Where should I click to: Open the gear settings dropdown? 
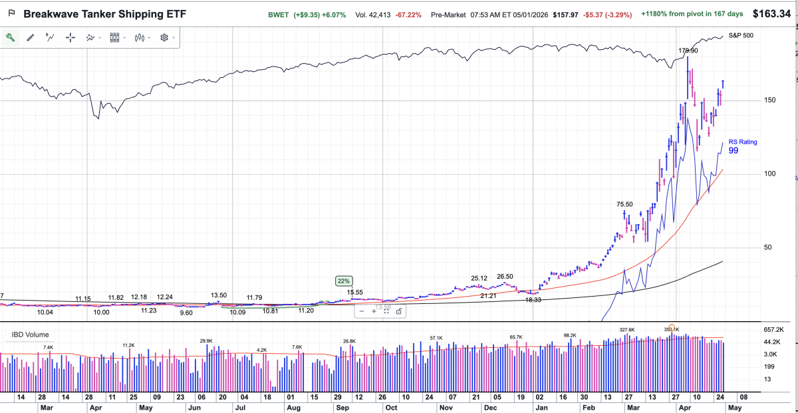(166, 38)
